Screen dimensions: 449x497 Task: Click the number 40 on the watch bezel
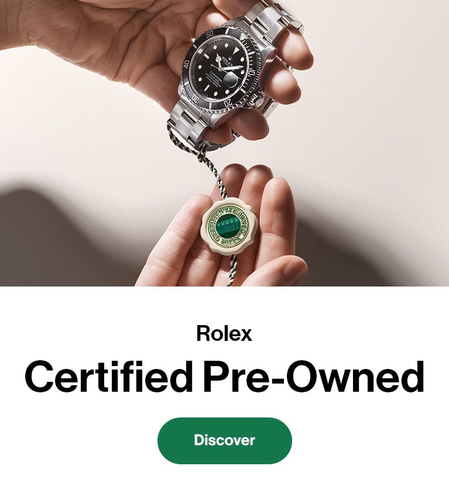(187, 64)
